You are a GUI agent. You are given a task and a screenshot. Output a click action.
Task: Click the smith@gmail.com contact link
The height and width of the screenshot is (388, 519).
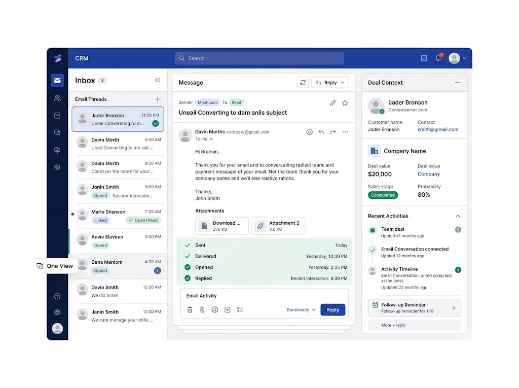tap(438, 129)
